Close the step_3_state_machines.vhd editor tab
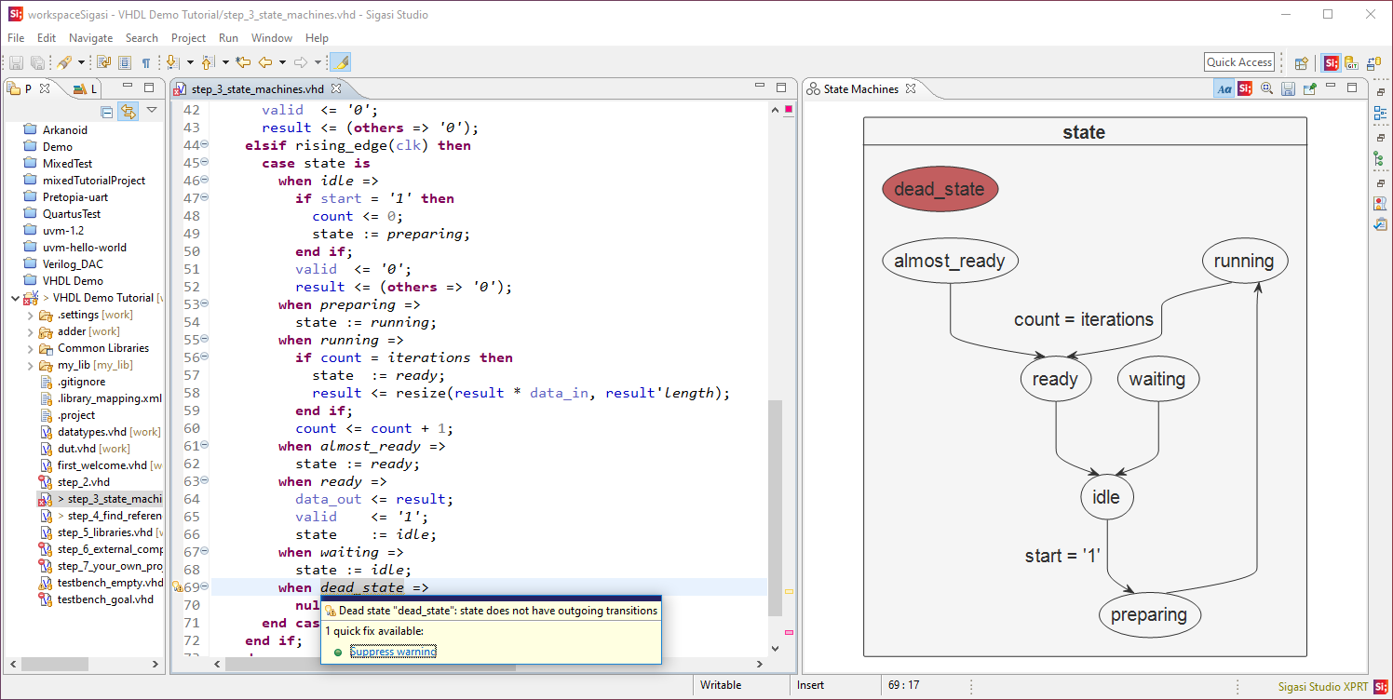The height and width of the screenshot is (700, 1393). (337, 88)
